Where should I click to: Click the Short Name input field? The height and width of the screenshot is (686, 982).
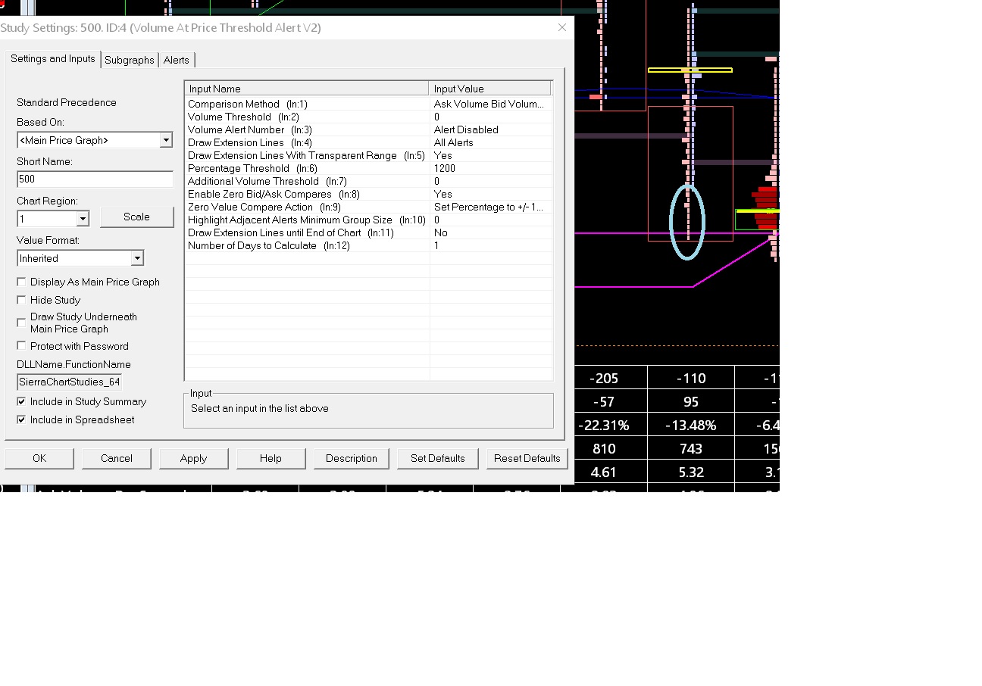95,179
